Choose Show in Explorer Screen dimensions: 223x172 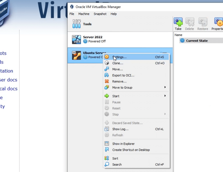[x=123, y=144]
